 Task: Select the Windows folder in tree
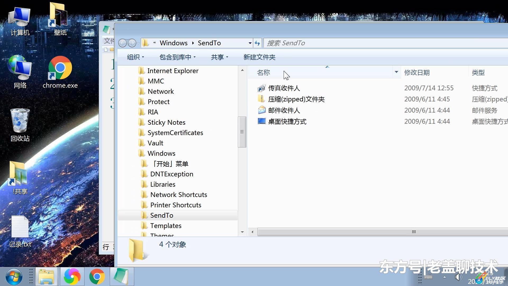pyautogui.click(x=161, y=153)
